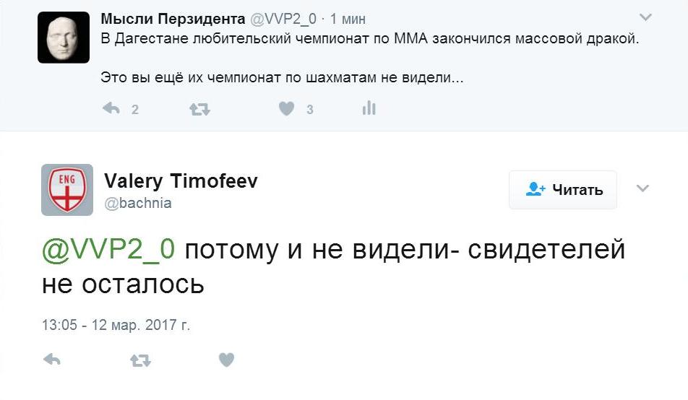Click the top tweet text about Дагестан
The width and height of the screenshot is (688, 400).
(x=370, y=39)
